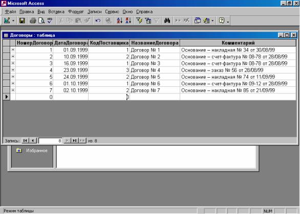Go to previous record navigation button
This screenshot has height=214, width=300.
(33, 140)
